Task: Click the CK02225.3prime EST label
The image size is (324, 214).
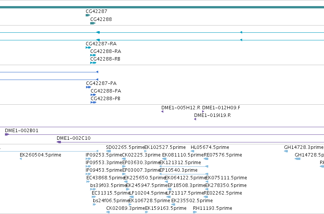Action: tap(141, 155)
